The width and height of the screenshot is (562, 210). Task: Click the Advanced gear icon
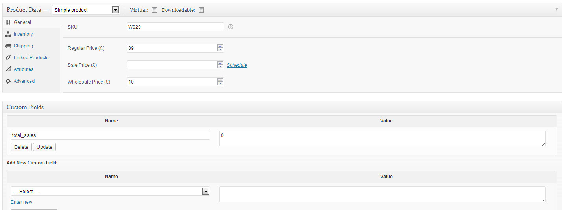click(8, 81)
